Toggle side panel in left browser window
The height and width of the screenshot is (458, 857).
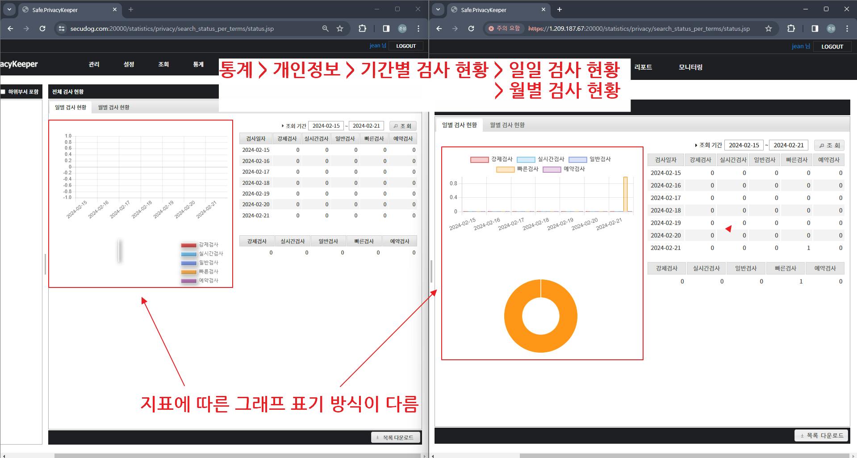(386, 29)
